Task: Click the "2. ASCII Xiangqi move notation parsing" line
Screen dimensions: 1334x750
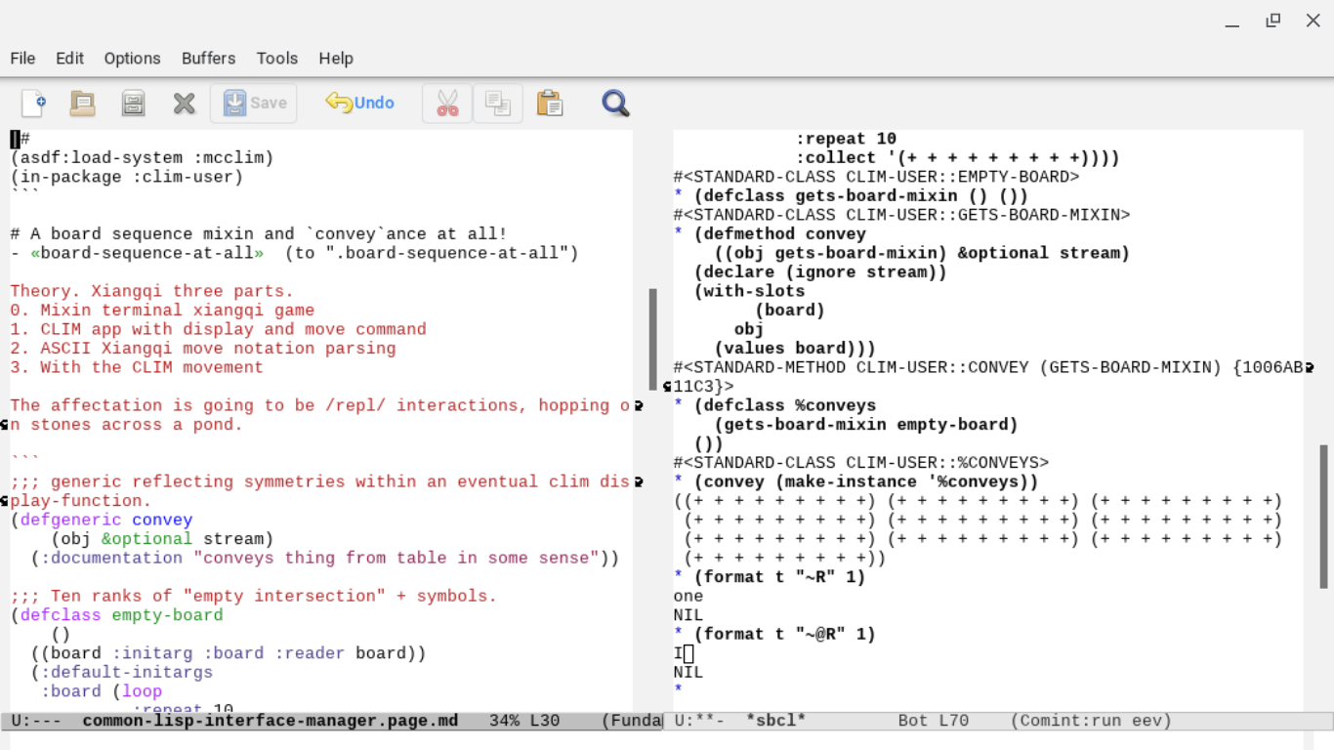Action: (203, 349)
